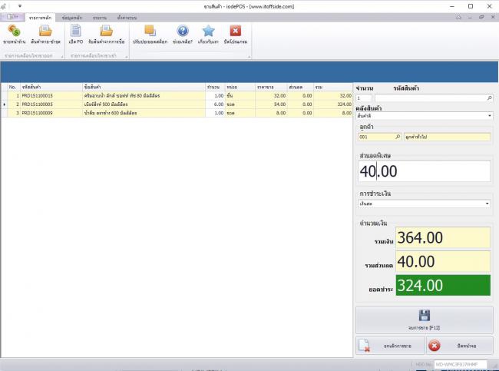
Task: Click the finish sale [F12] button
Action: coord(425,320)
